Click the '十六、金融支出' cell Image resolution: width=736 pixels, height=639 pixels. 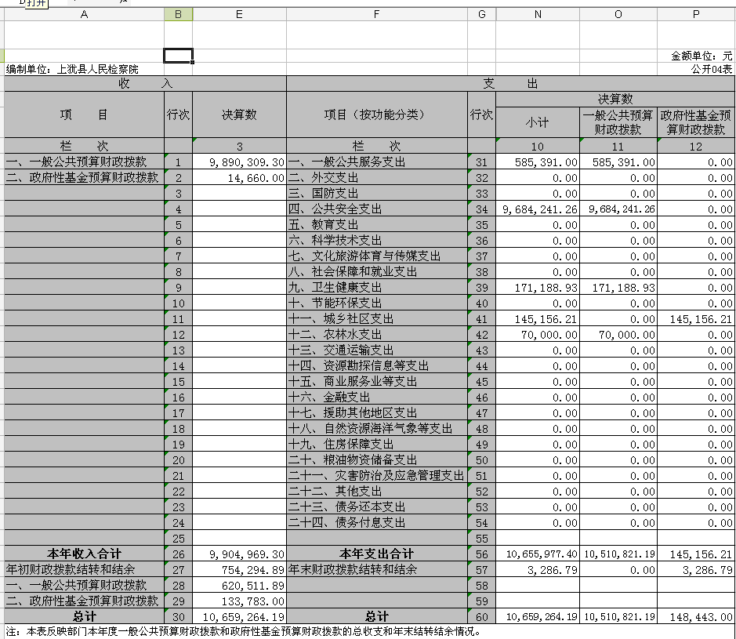[377, 398]
